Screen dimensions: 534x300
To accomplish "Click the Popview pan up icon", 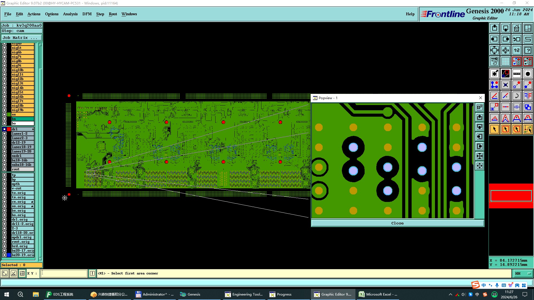I will (x=479, y=117).
